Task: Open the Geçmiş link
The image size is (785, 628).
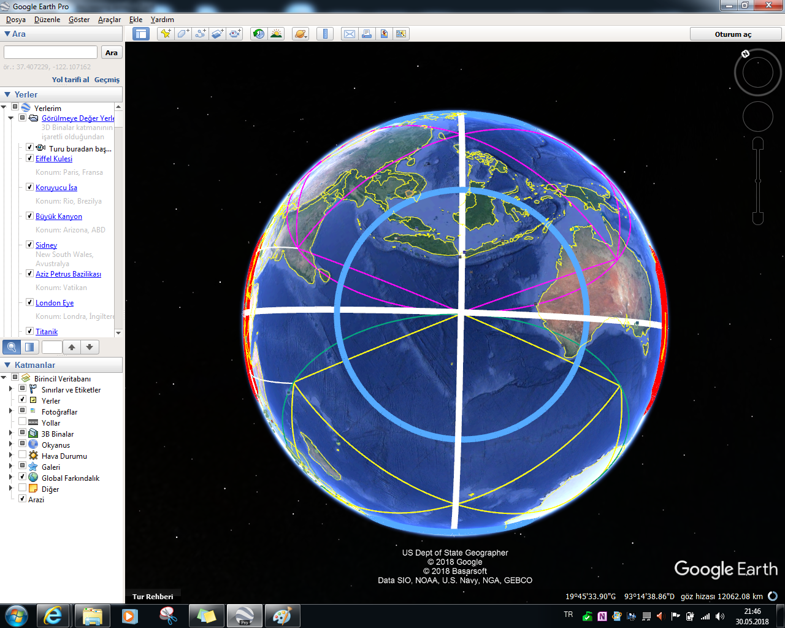Action: pyautogui.click(x=107, y=80)
